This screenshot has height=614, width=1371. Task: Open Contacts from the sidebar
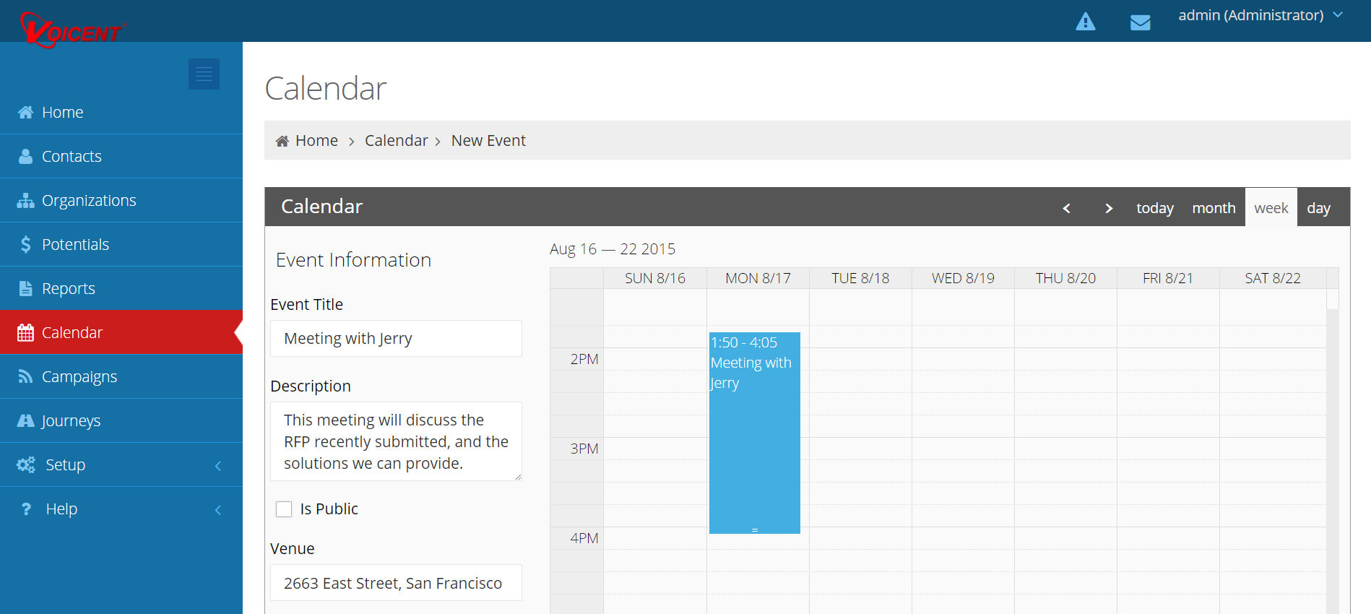[x=71, y=156]
